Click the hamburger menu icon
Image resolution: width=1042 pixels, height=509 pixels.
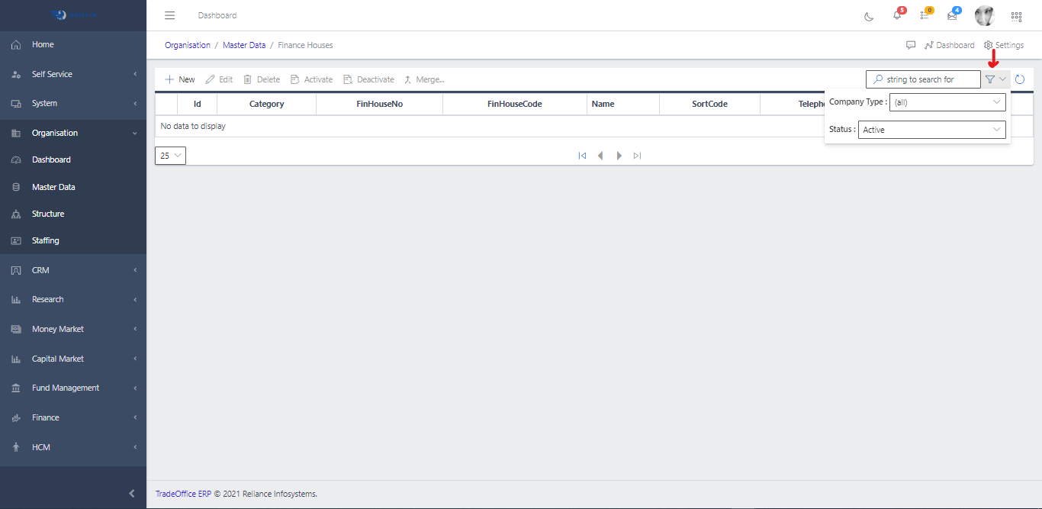tap(170, 15)
